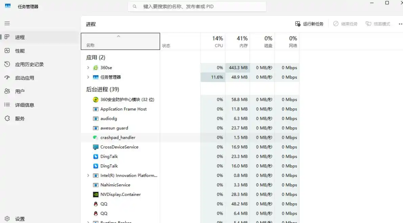Click the first QQ penguin icon

click(x=96, y=204)
